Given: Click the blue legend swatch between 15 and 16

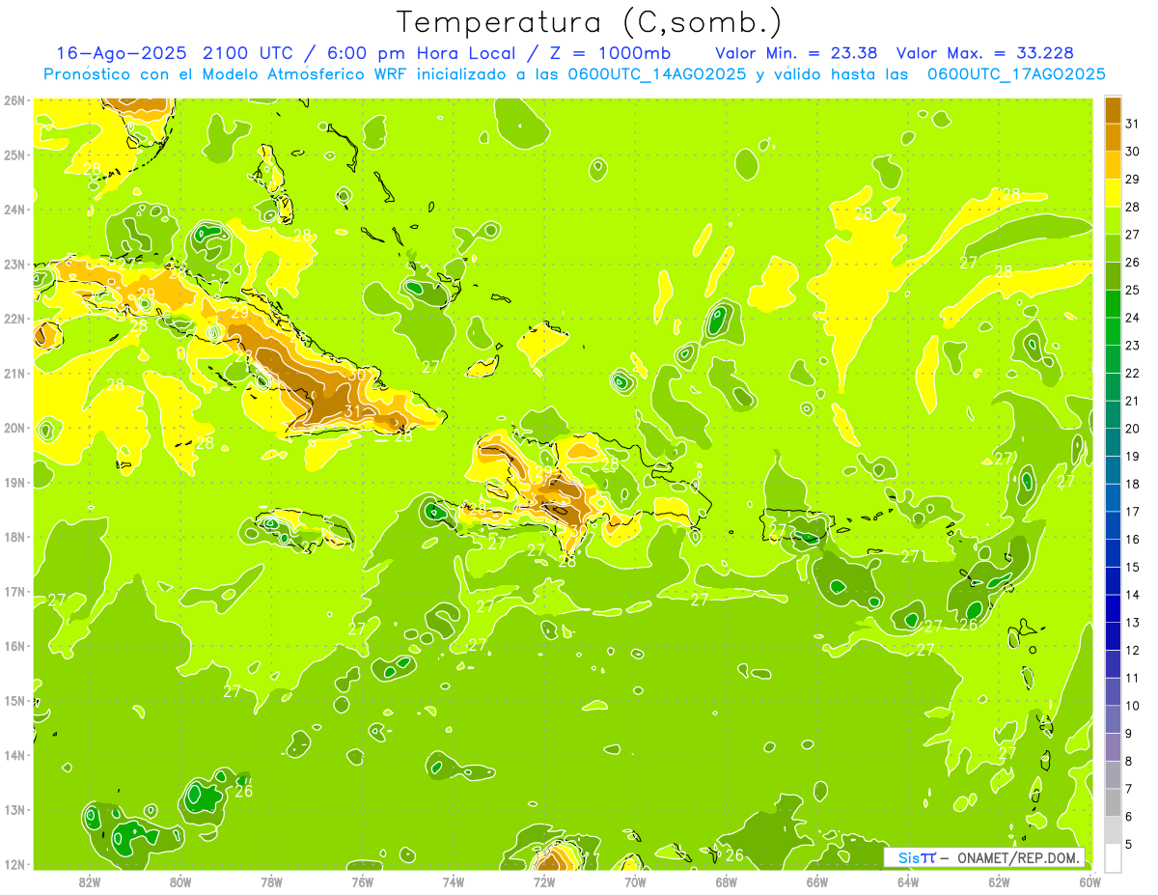Looking at the screenshot, I should (1113, 552).
